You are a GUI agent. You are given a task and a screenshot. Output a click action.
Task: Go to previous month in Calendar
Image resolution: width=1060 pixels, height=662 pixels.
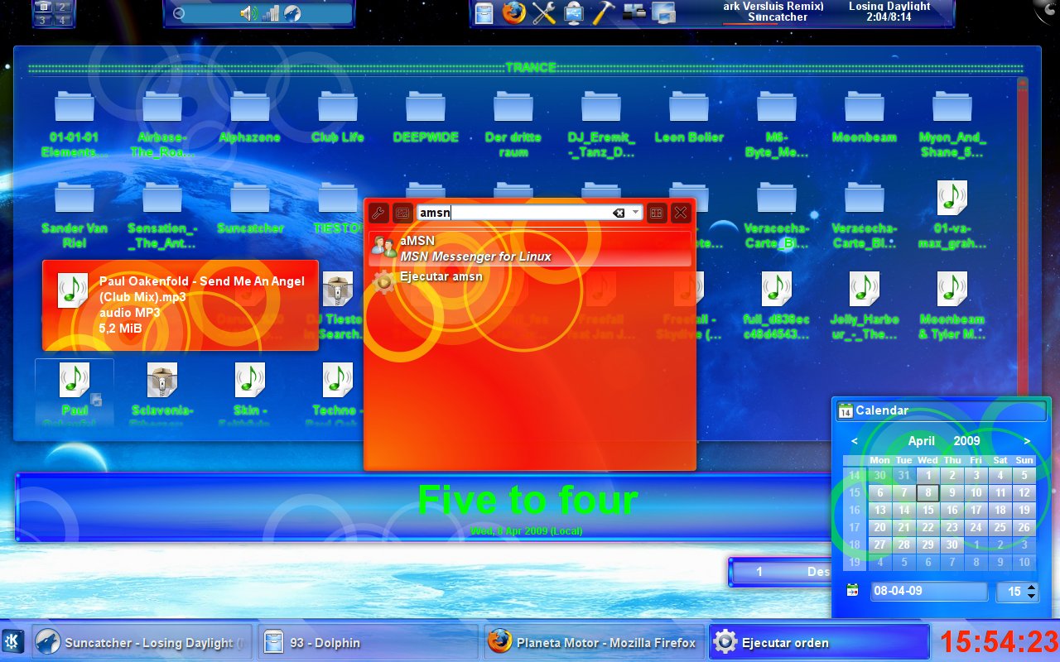point(855,441)
